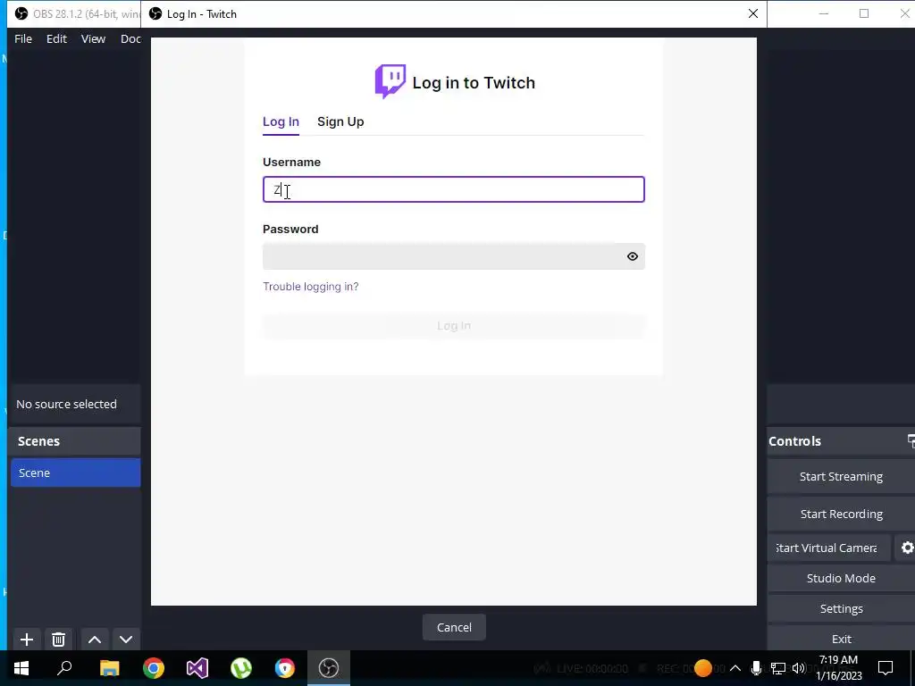Image resolution: width=915 pixels, height=686 pixels.
Task: Move scene down with the down arrow
Action: coord(126,640)
